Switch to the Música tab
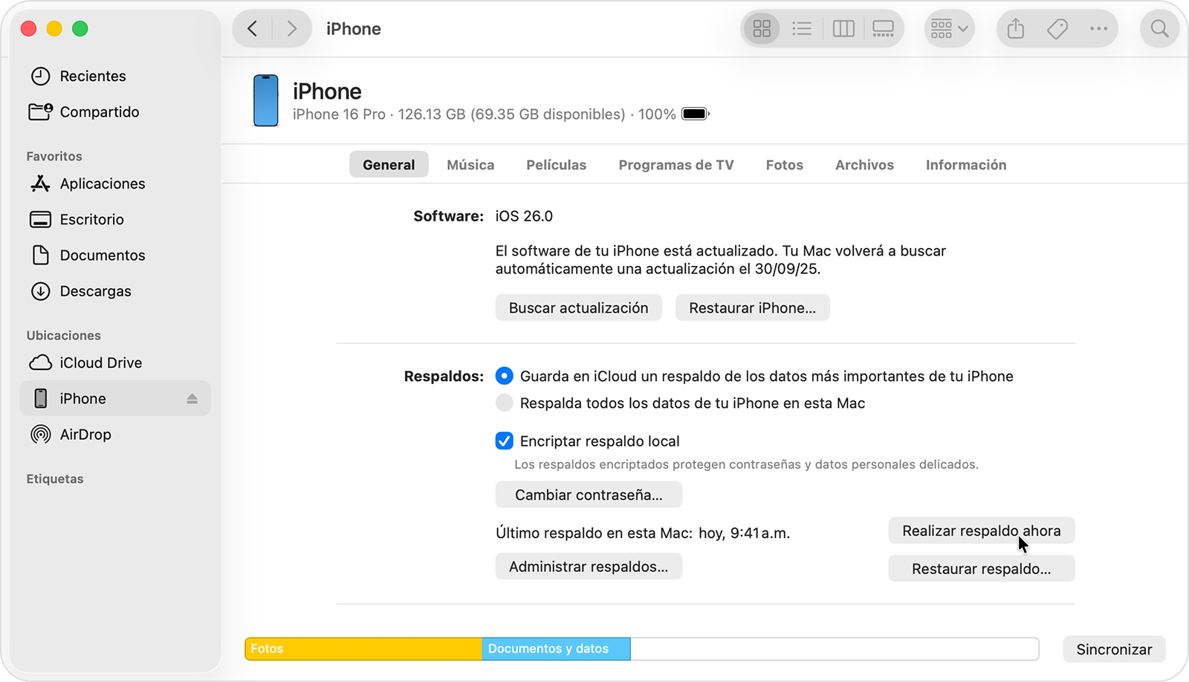Image resolution: width=1189 pixels, height=682 pixels. (470, 164)
